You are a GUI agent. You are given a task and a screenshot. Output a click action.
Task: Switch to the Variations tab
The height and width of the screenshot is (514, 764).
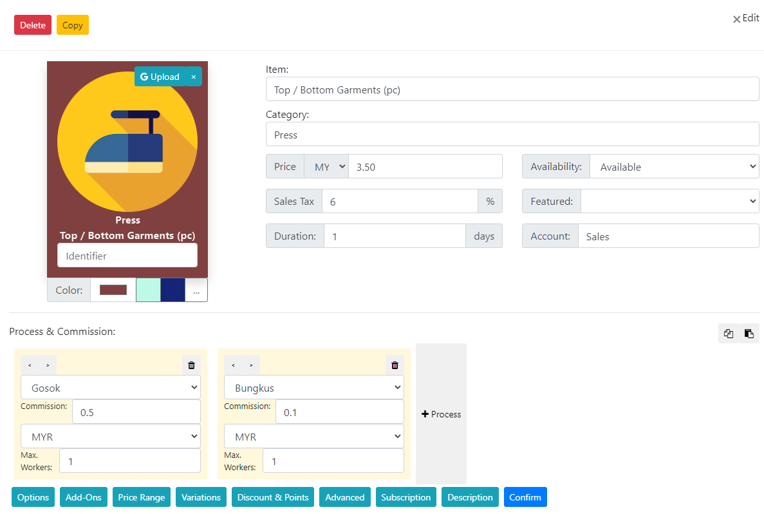[200, 497]
